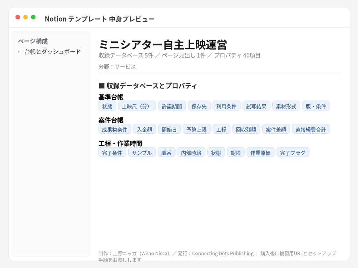This screenshot has height=268, width=358.
Task: Click the 制作：上野ニッカ footer credit line
Action: [217, 256]
